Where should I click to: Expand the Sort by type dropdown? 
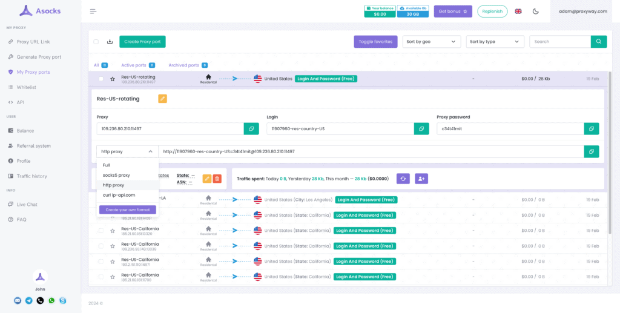(494, 42)
